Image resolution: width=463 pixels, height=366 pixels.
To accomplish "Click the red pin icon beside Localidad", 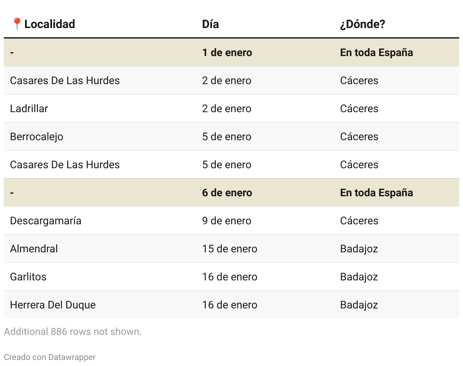I will coord(17,24).
